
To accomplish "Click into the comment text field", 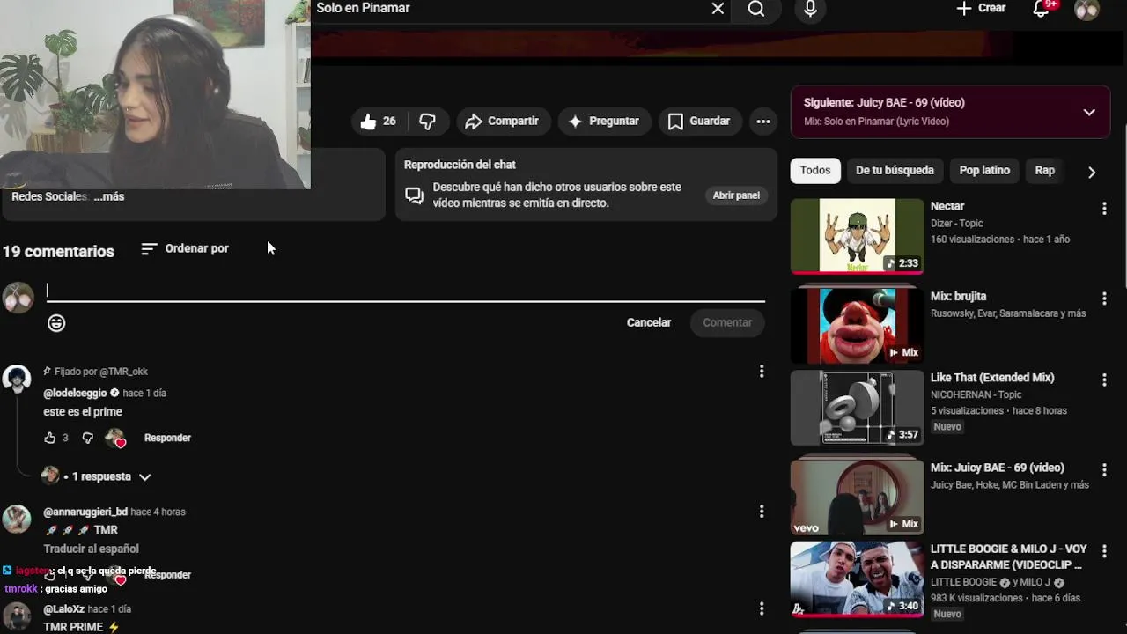I will pos(406,291).
